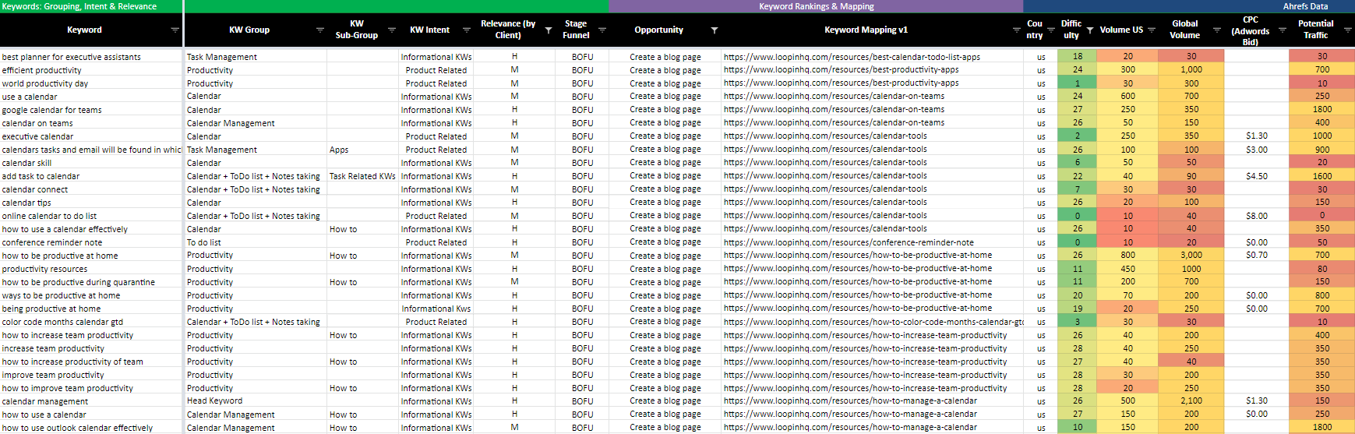Viewport: 1355px width, 434px height.
Task: Open best-productivity-apps link in efficient productivity row
Action: (x=841, y=70)
